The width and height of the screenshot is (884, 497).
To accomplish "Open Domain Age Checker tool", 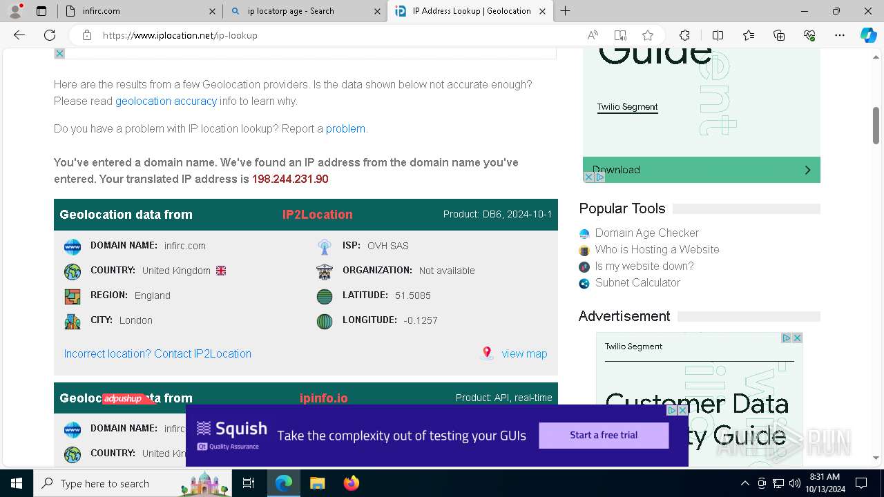I will click(646, 233).
